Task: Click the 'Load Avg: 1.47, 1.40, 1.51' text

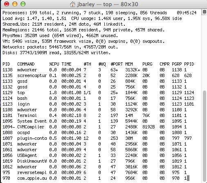Action: (34, 18)
